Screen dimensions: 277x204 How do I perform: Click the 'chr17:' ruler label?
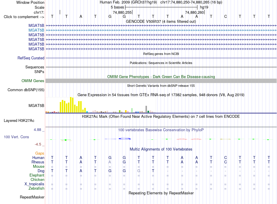pyautogui.click(x=39, y=12)
